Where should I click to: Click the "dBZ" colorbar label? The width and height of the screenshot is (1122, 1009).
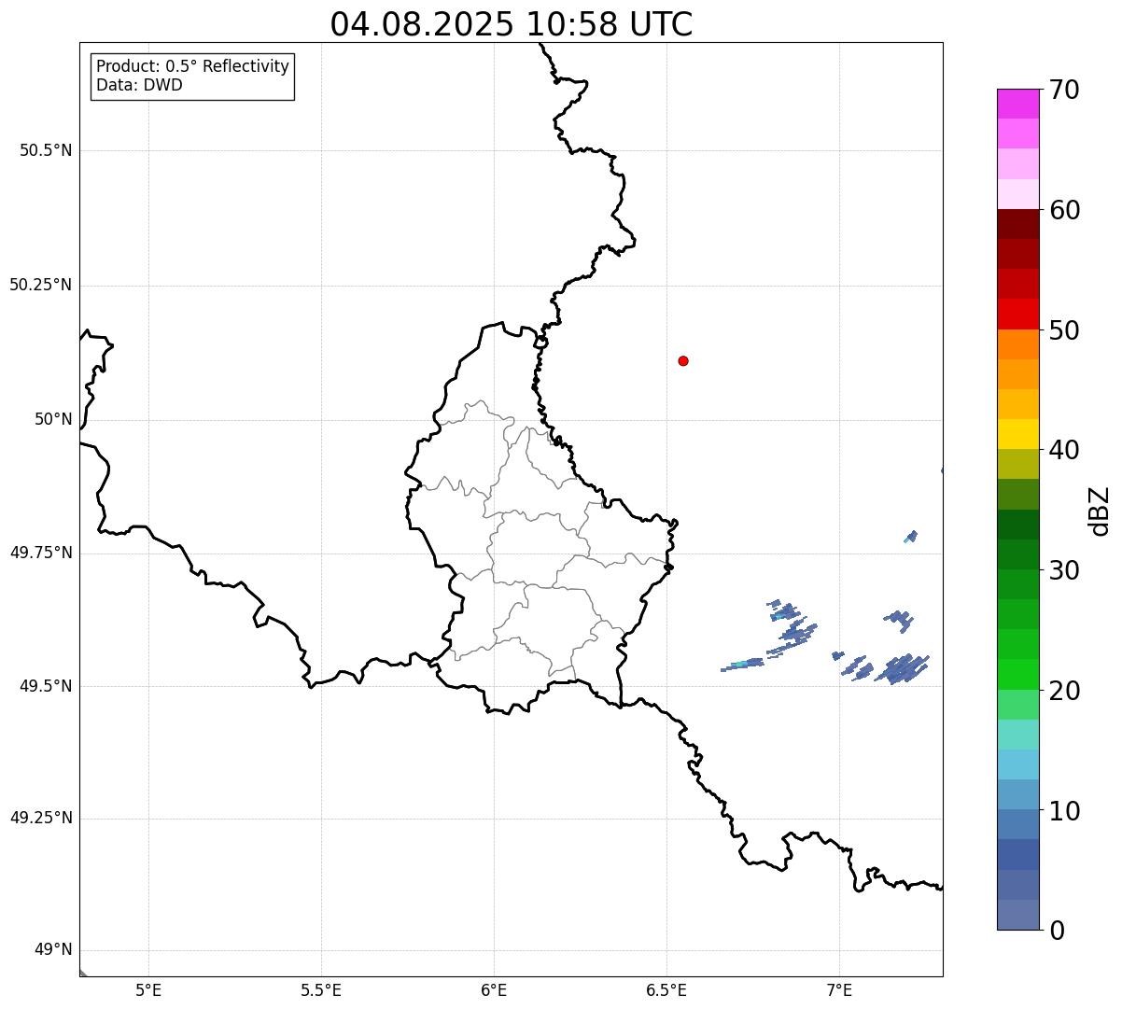coord(1100,510)
